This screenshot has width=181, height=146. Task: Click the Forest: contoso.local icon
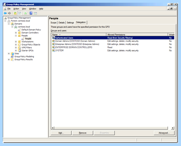coord(9,21)
